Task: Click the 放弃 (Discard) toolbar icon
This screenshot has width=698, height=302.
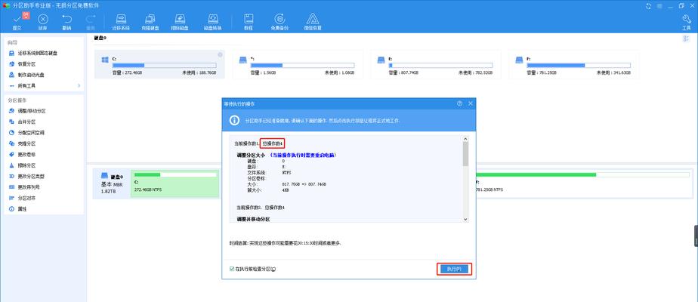Action: point(43,21)
